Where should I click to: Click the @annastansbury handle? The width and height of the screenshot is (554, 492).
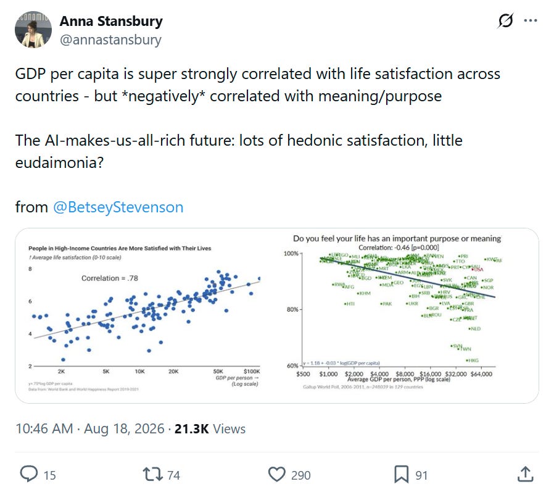(x=110, y=40)
